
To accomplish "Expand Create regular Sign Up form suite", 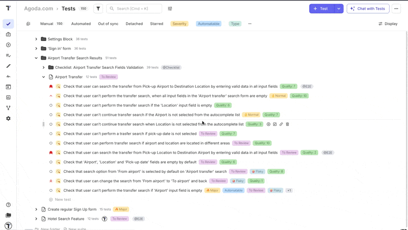I will pos(36,209).
